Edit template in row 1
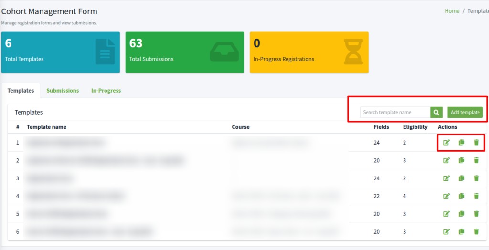This screenshot has width=489, height=250. (446, 143)
